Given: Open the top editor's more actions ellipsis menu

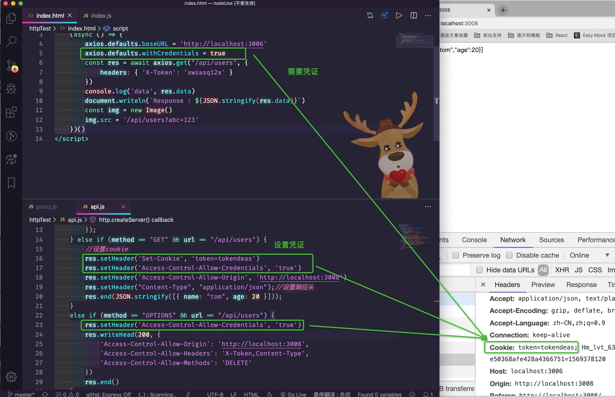Looking at the screenshot, I should click(428, 15).
